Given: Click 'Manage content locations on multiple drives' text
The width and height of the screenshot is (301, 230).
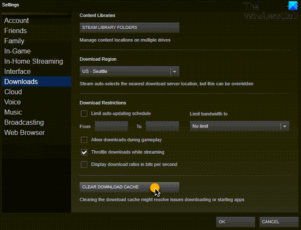Looking at the screenshot, I should [x=125, y=40].
